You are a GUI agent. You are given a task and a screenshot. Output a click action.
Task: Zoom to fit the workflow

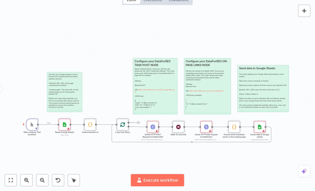pos(11,180)
